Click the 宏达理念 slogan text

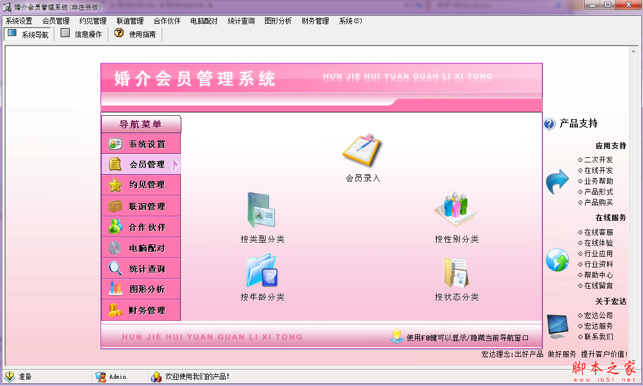tap(554, 354)
